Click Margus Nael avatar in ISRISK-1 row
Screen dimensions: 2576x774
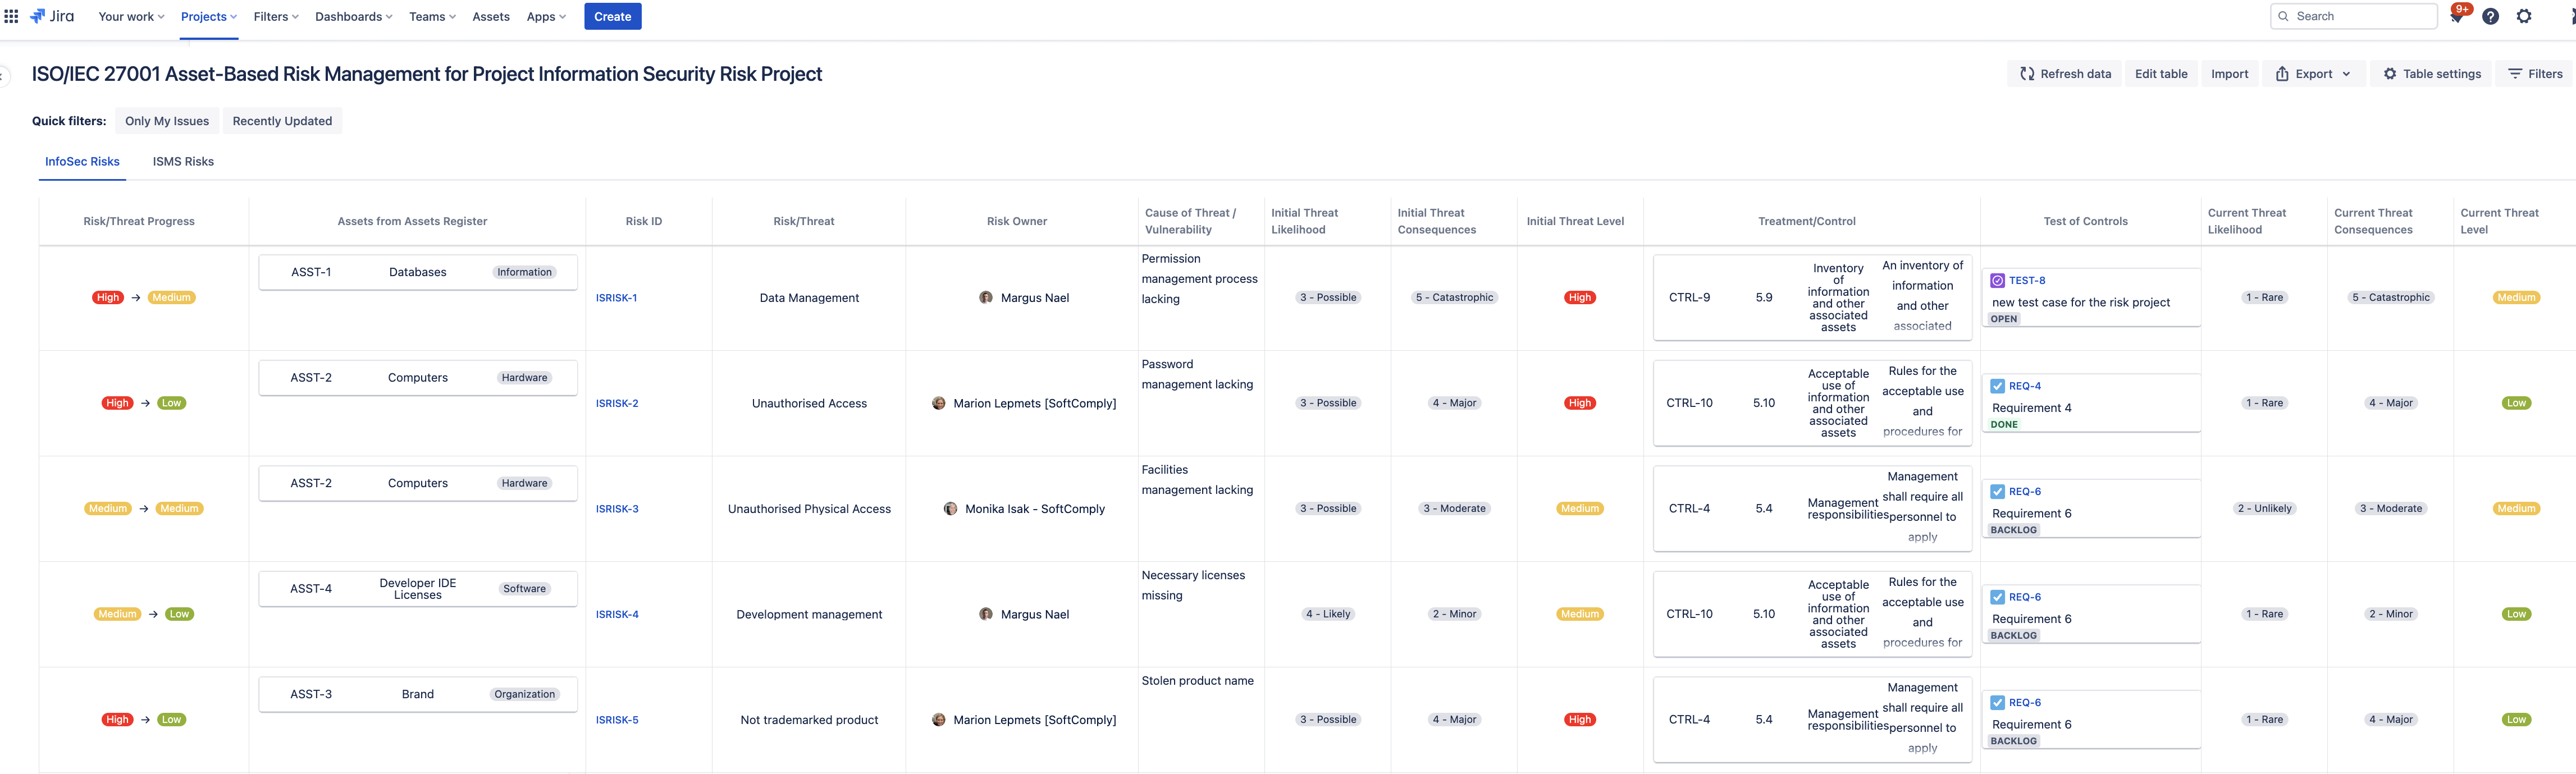click(986, 298)
